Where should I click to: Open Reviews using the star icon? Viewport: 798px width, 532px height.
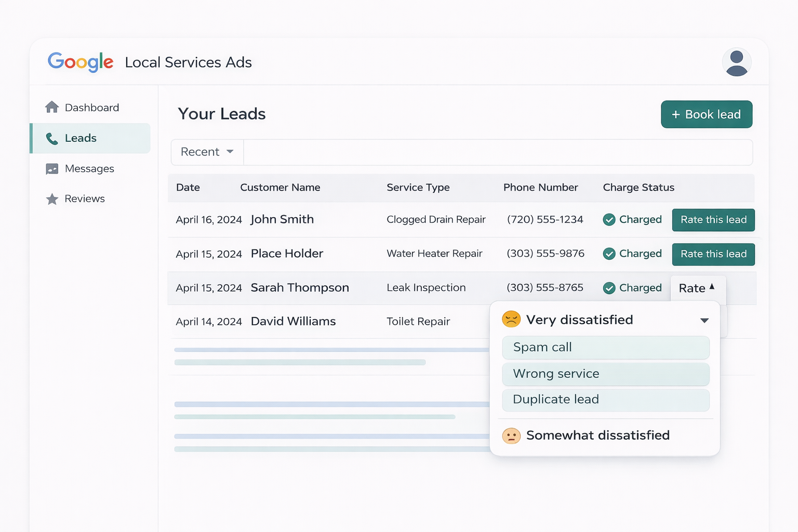pos(52,198)
